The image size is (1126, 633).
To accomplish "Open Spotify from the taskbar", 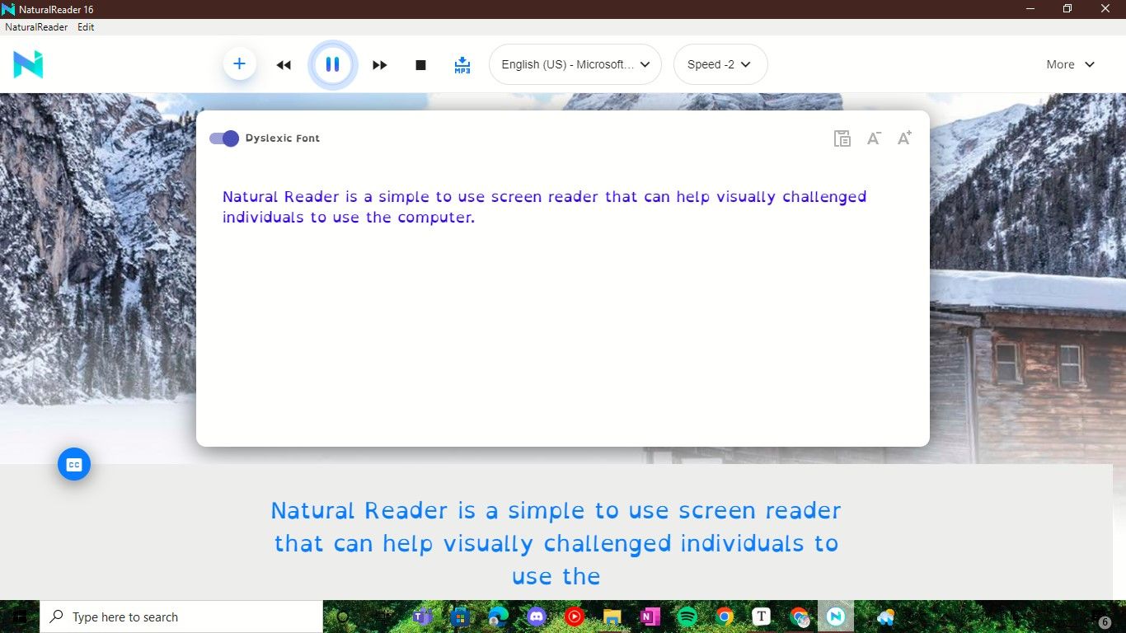I will (x=687, y=617).
